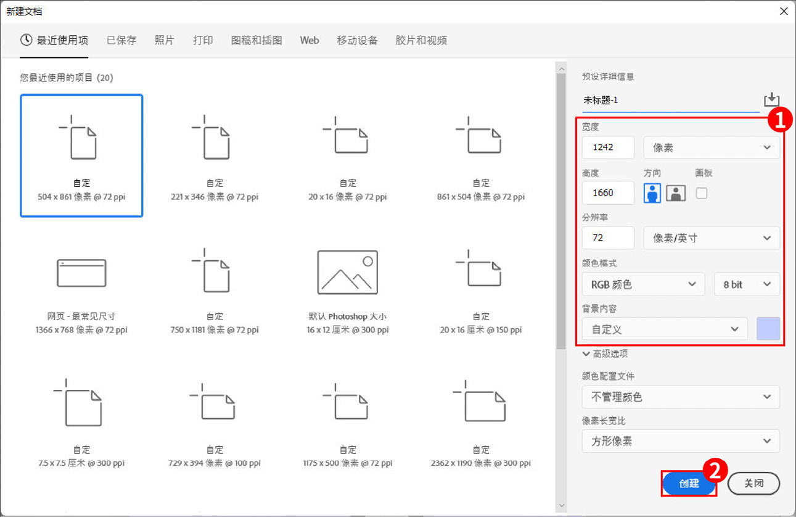Select the 504 x 861 像素 custom preset
The image size is (796, 517).
[x=81, y=155]
